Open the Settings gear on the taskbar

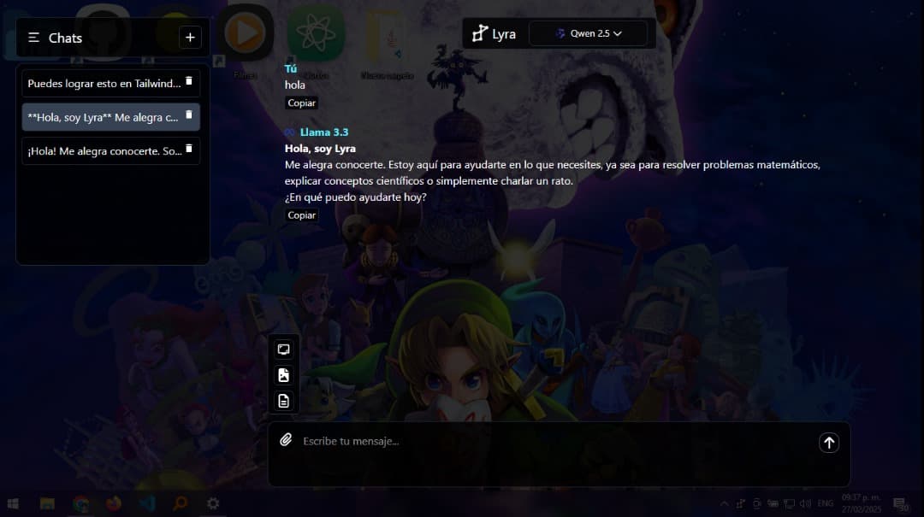click(213, 503)
